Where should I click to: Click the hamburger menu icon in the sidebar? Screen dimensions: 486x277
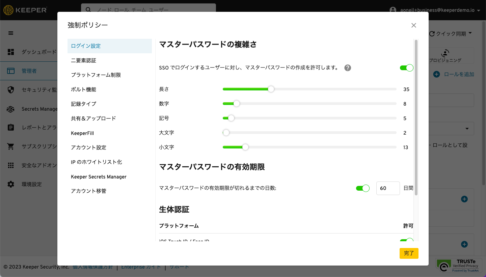pyautogui.click(x=11, y=33)
